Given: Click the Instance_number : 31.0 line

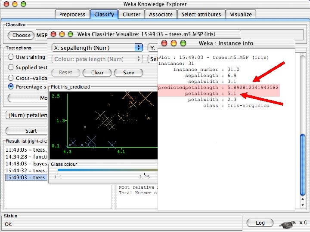Looking at the screenshot, I should tap(206, 70).
